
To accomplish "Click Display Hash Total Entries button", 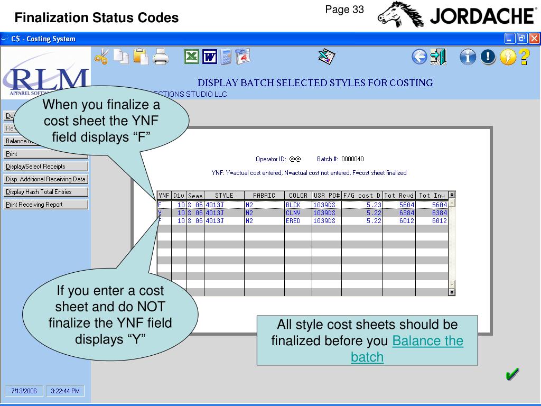I will click(45, 192).
